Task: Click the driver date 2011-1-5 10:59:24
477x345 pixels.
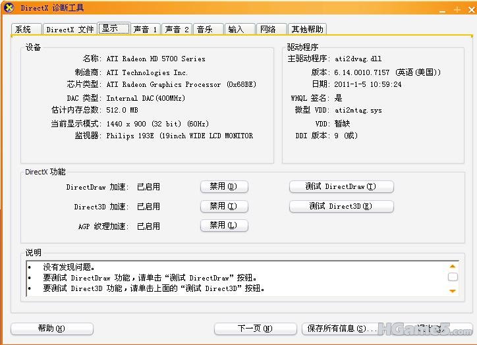Action: [x=368, y=84]
